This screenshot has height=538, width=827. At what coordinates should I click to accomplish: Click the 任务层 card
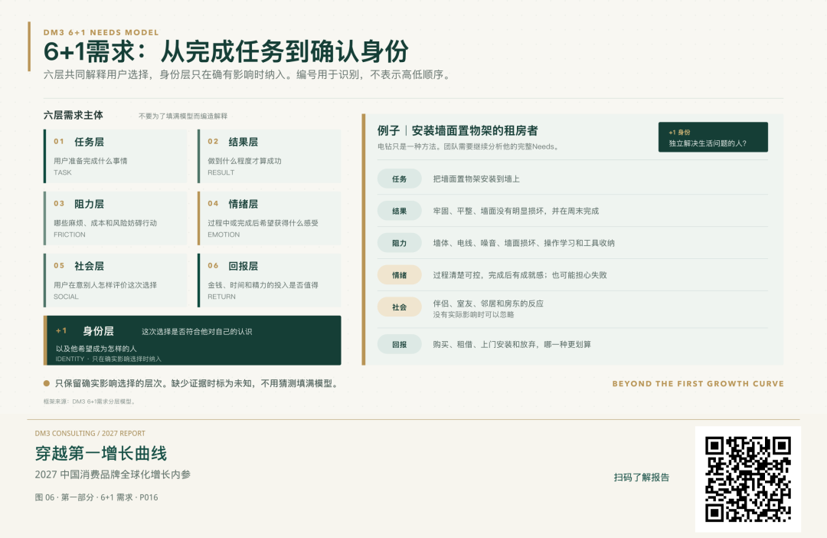[116, 156]
